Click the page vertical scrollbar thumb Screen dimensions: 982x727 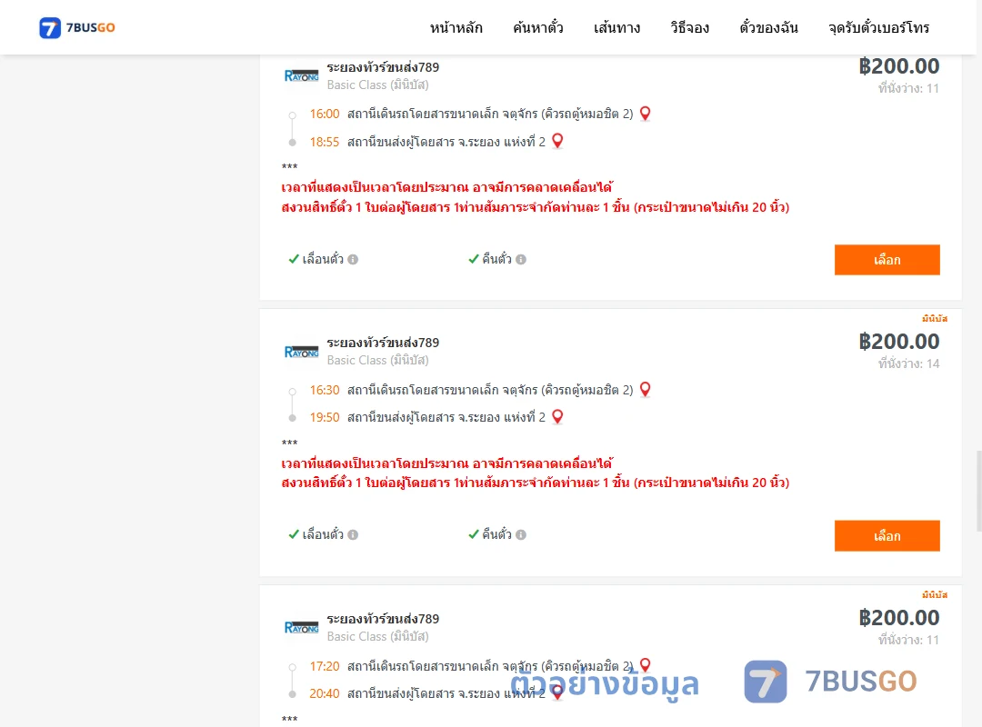(979, 491)
